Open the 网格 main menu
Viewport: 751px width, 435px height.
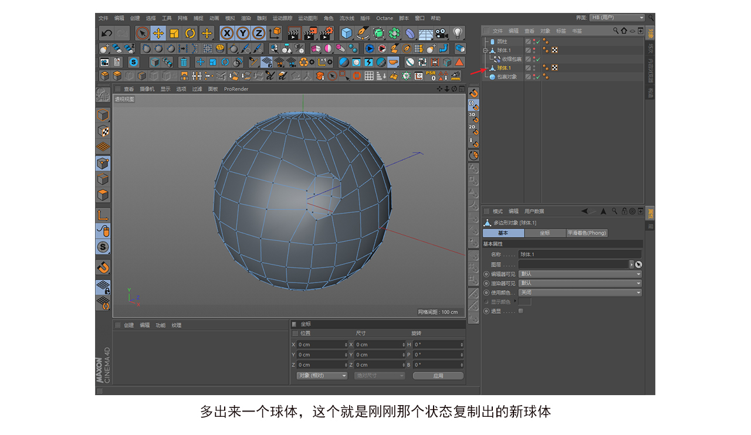[182, 18]
